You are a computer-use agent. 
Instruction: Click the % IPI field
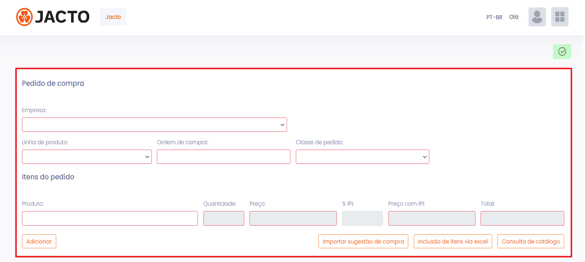362,218
